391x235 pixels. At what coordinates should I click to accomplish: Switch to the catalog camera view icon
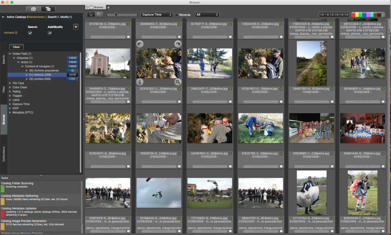(x=33, y=8)
